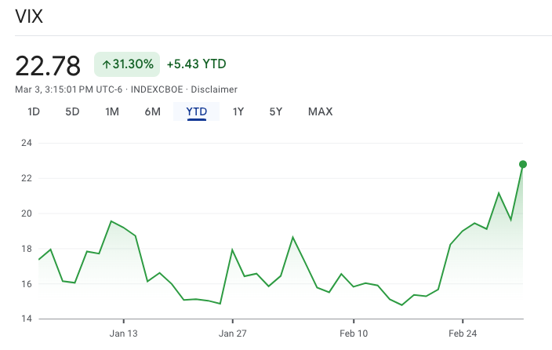
Task: Switch to the 5D range tab
Action: [x=72, y=111]
